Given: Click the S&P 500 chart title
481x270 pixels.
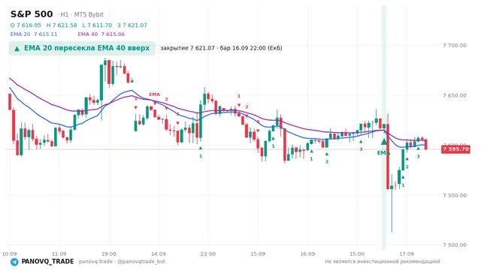Looking at the screenshot, I should tap(32, 14).
